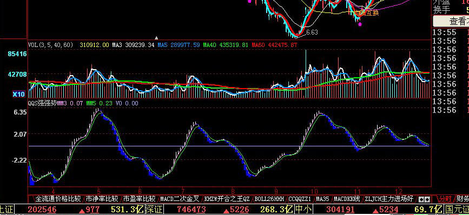The image size is (469, 215).
Task: Open the 分时 time-sharing tab
Action: coord(445,199)
